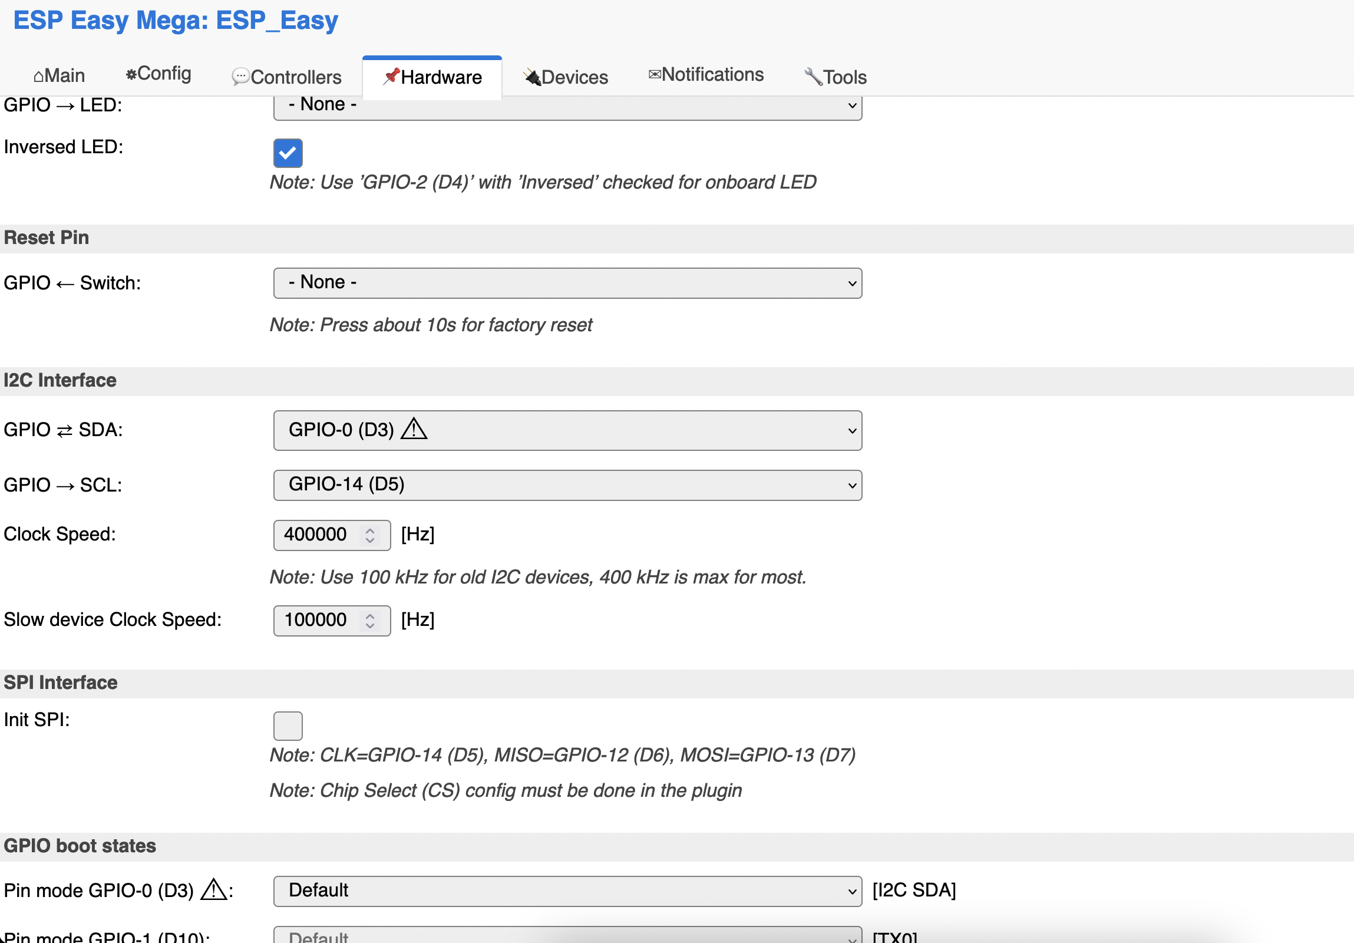Go to the Devices tab
This screenshot has height=943, width=1354.
(x=565, y=77)
